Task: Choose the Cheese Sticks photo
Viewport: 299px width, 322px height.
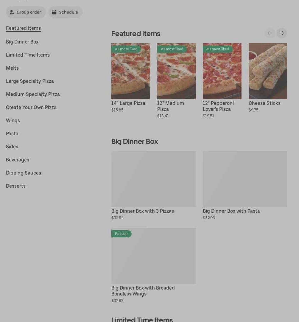Action: pyautogui.click(x=268, y=71)
